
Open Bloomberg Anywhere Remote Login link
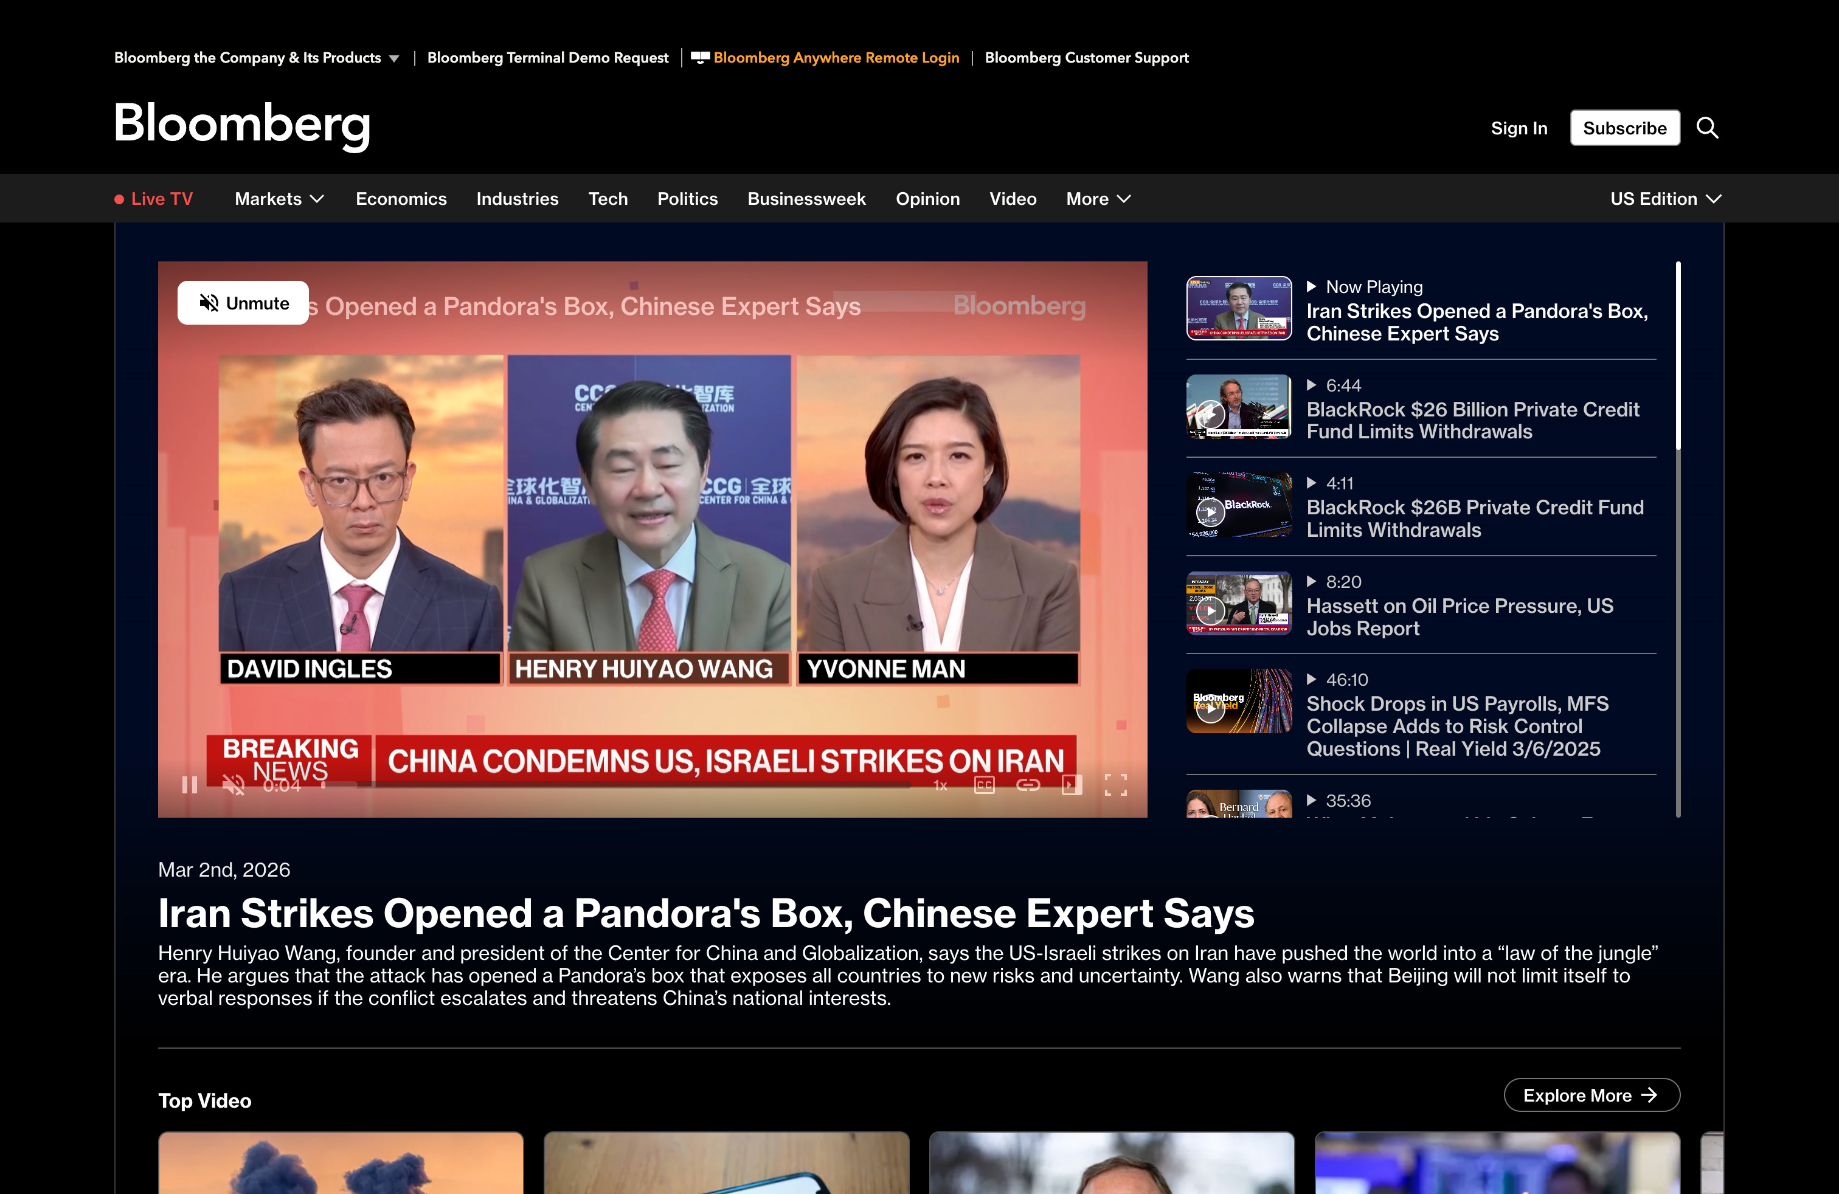836,58
